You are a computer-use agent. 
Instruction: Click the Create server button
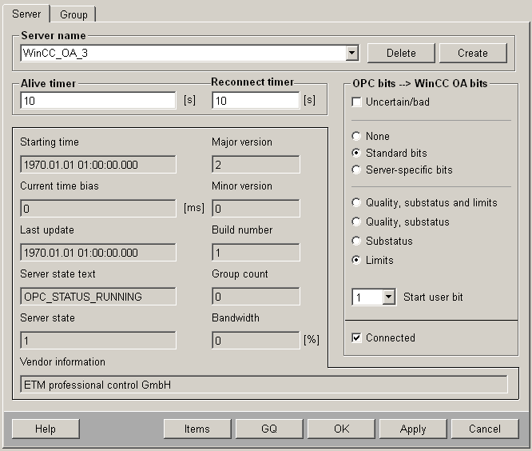[x=473, y=53]
